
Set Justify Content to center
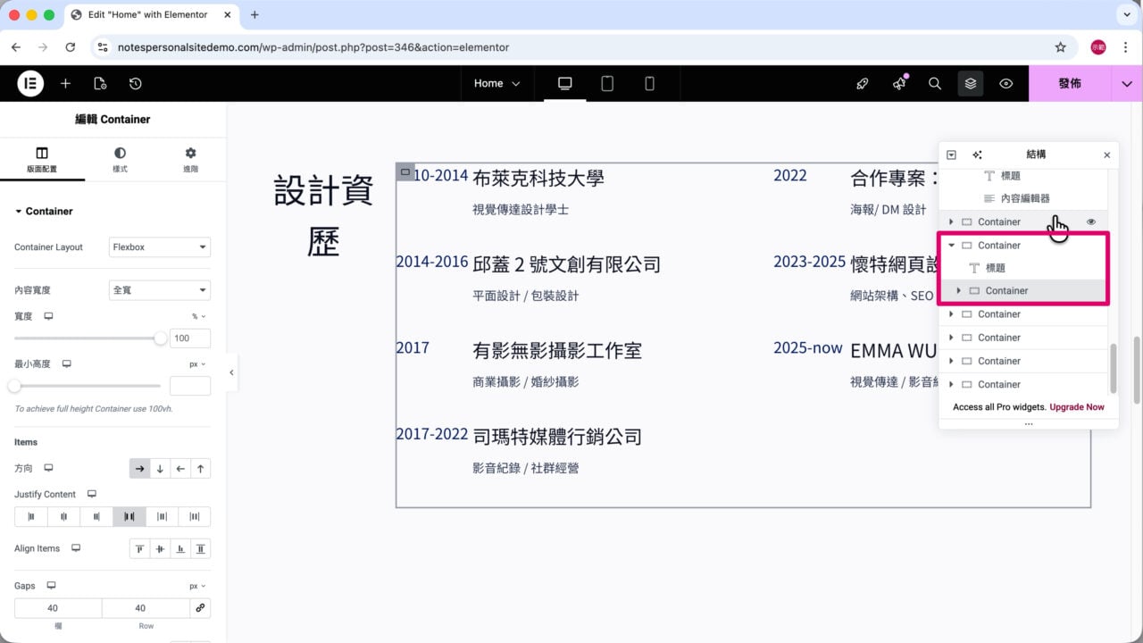(x=63, y=516)
